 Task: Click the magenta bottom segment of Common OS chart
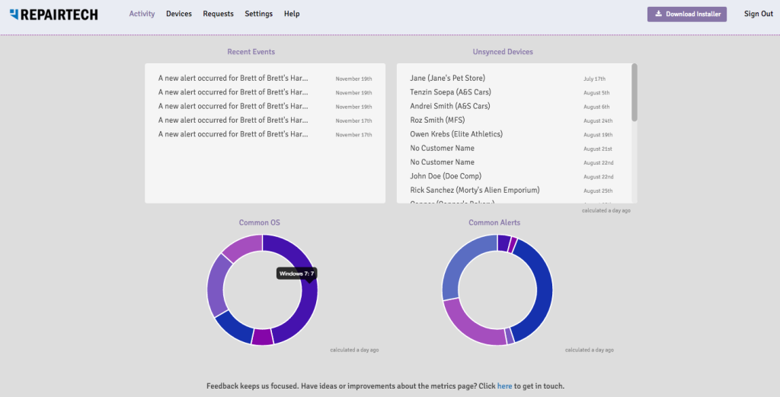pos(263,338)
